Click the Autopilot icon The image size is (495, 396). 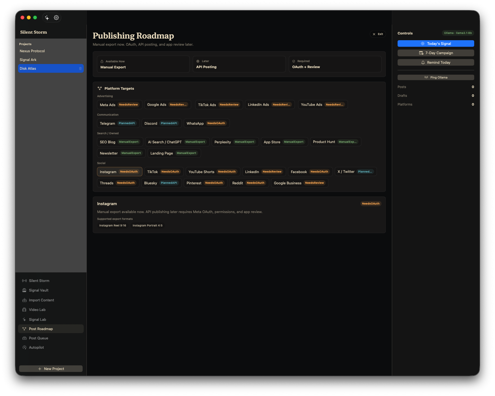[x=24, y=348]
